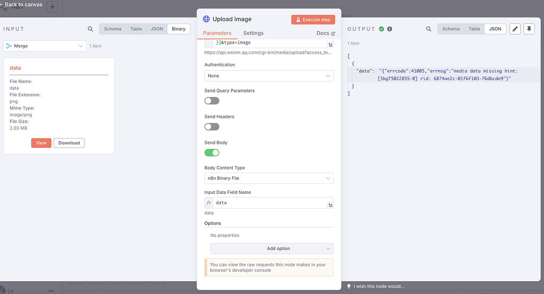Click the Input Data Field Name field
Image resolution: width=544 pixels, height=294 pixels.
[x=268, y=203]
